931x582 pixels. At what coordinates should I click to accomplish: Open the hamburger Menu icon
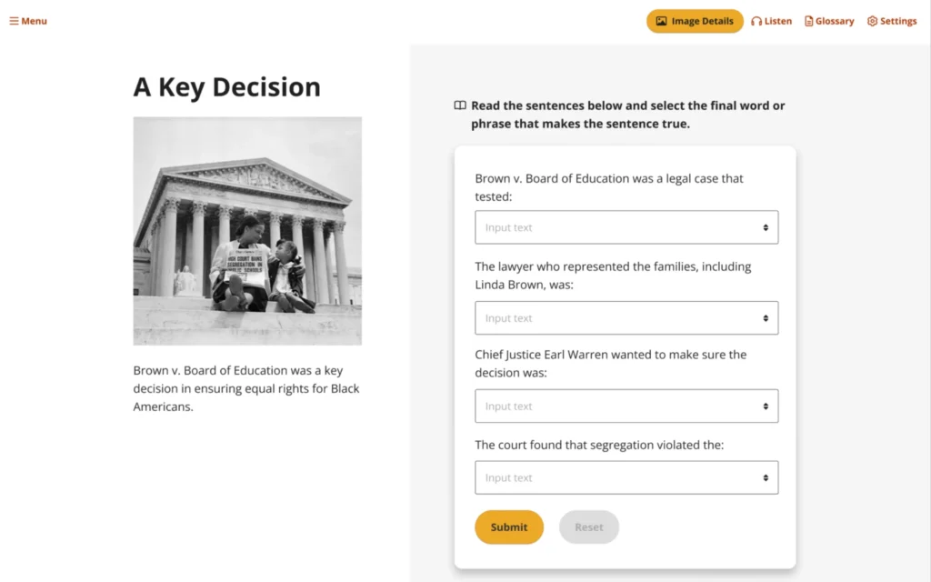pyautogui.click(x=12, y=20)
